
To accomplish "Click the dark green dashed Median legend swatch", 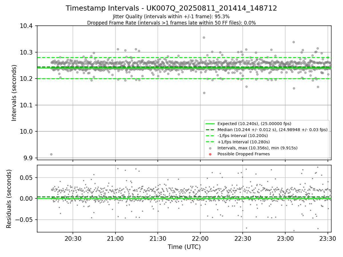I will (x=210, y=130).
